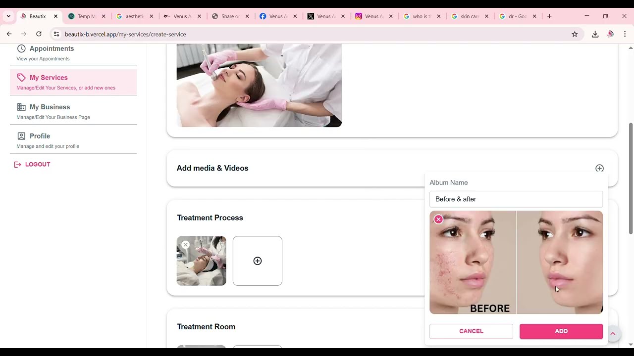Click the Album Name input field
This screenshot has width=634, height=356.
tap(516, 199)
